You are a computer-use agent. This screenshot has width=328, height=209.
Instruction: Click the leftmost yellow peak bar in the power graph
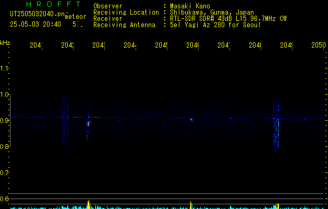89,204
